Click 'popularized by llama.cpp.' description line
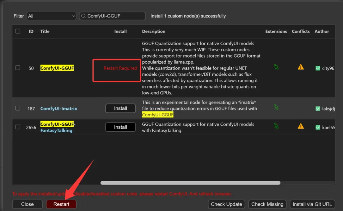The height and width of the screenshot is (211, 343). (168, 62)
